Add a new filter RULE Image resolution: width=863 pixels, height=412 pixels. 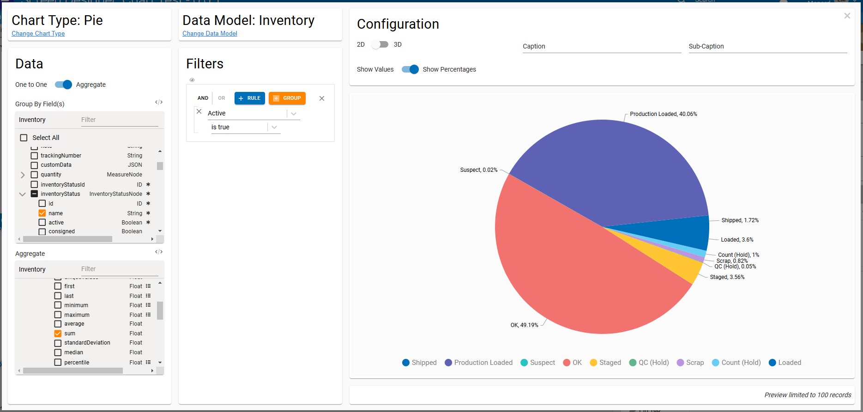(250, 98)
